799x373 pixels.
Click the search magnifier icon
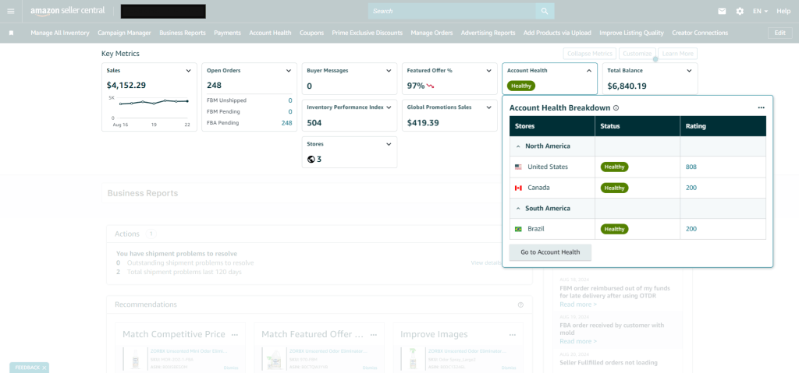[x=544, y=11]
